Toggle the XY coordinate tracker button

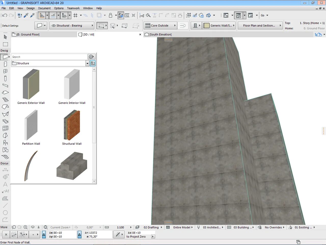[64, 15]
